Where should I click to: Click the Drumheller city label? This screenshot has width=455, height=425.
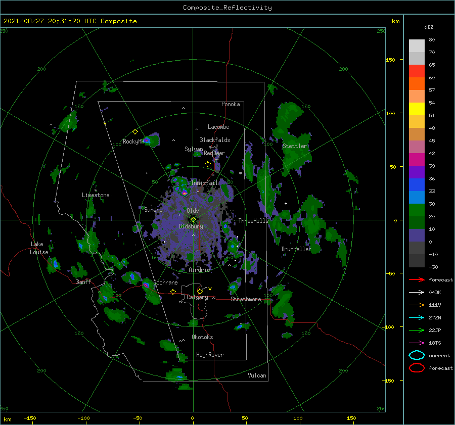pos(296,249)
